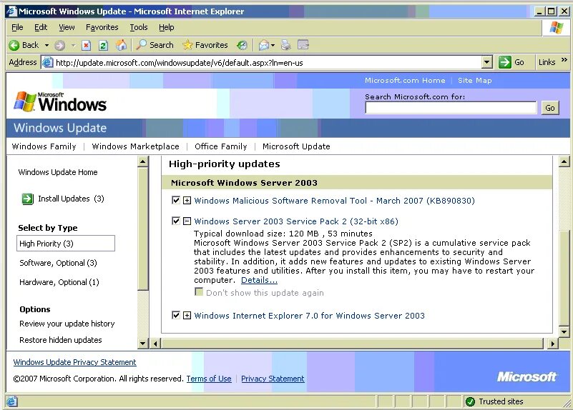573x410 pixels.
Task: Open the Mail button dropdown arrow
Action: pos(273,45)
